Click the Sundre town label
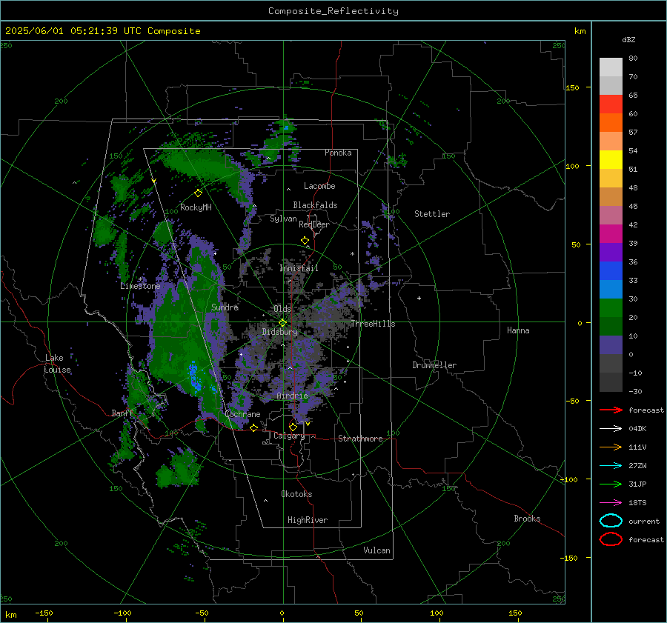The width and height of the screenshot is (667, 623). coord(225,307)
